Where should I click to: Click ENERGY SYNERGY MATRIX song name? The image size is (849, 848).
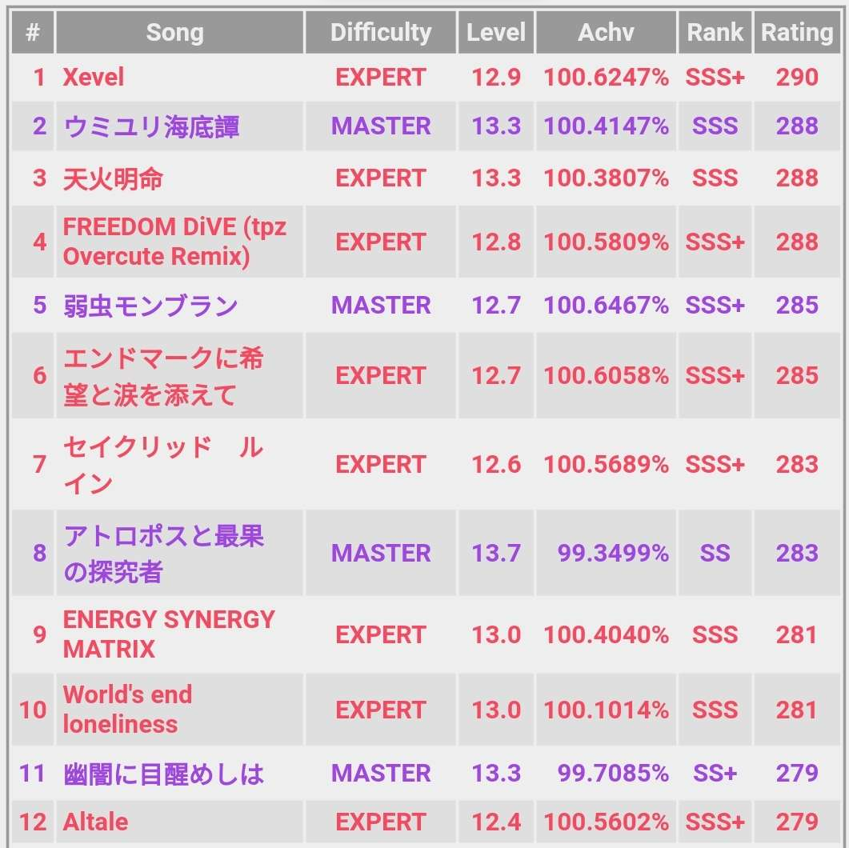pyautogui.click(x=169, y=634)
